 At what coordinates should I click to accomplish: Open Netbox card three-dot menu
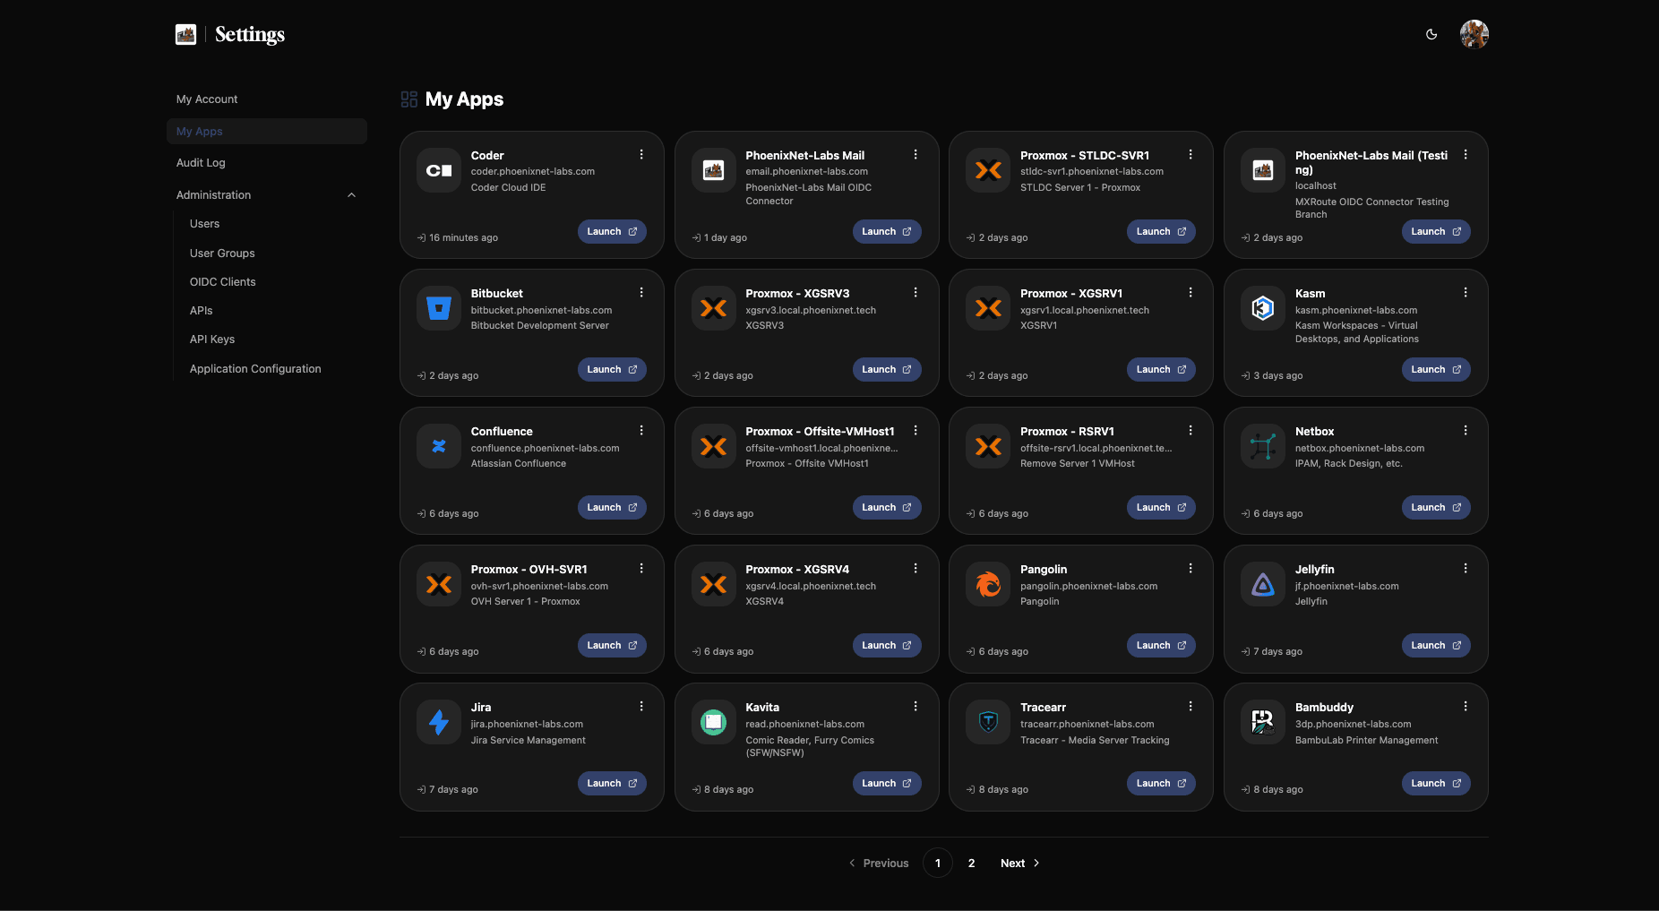point(1466,430)
